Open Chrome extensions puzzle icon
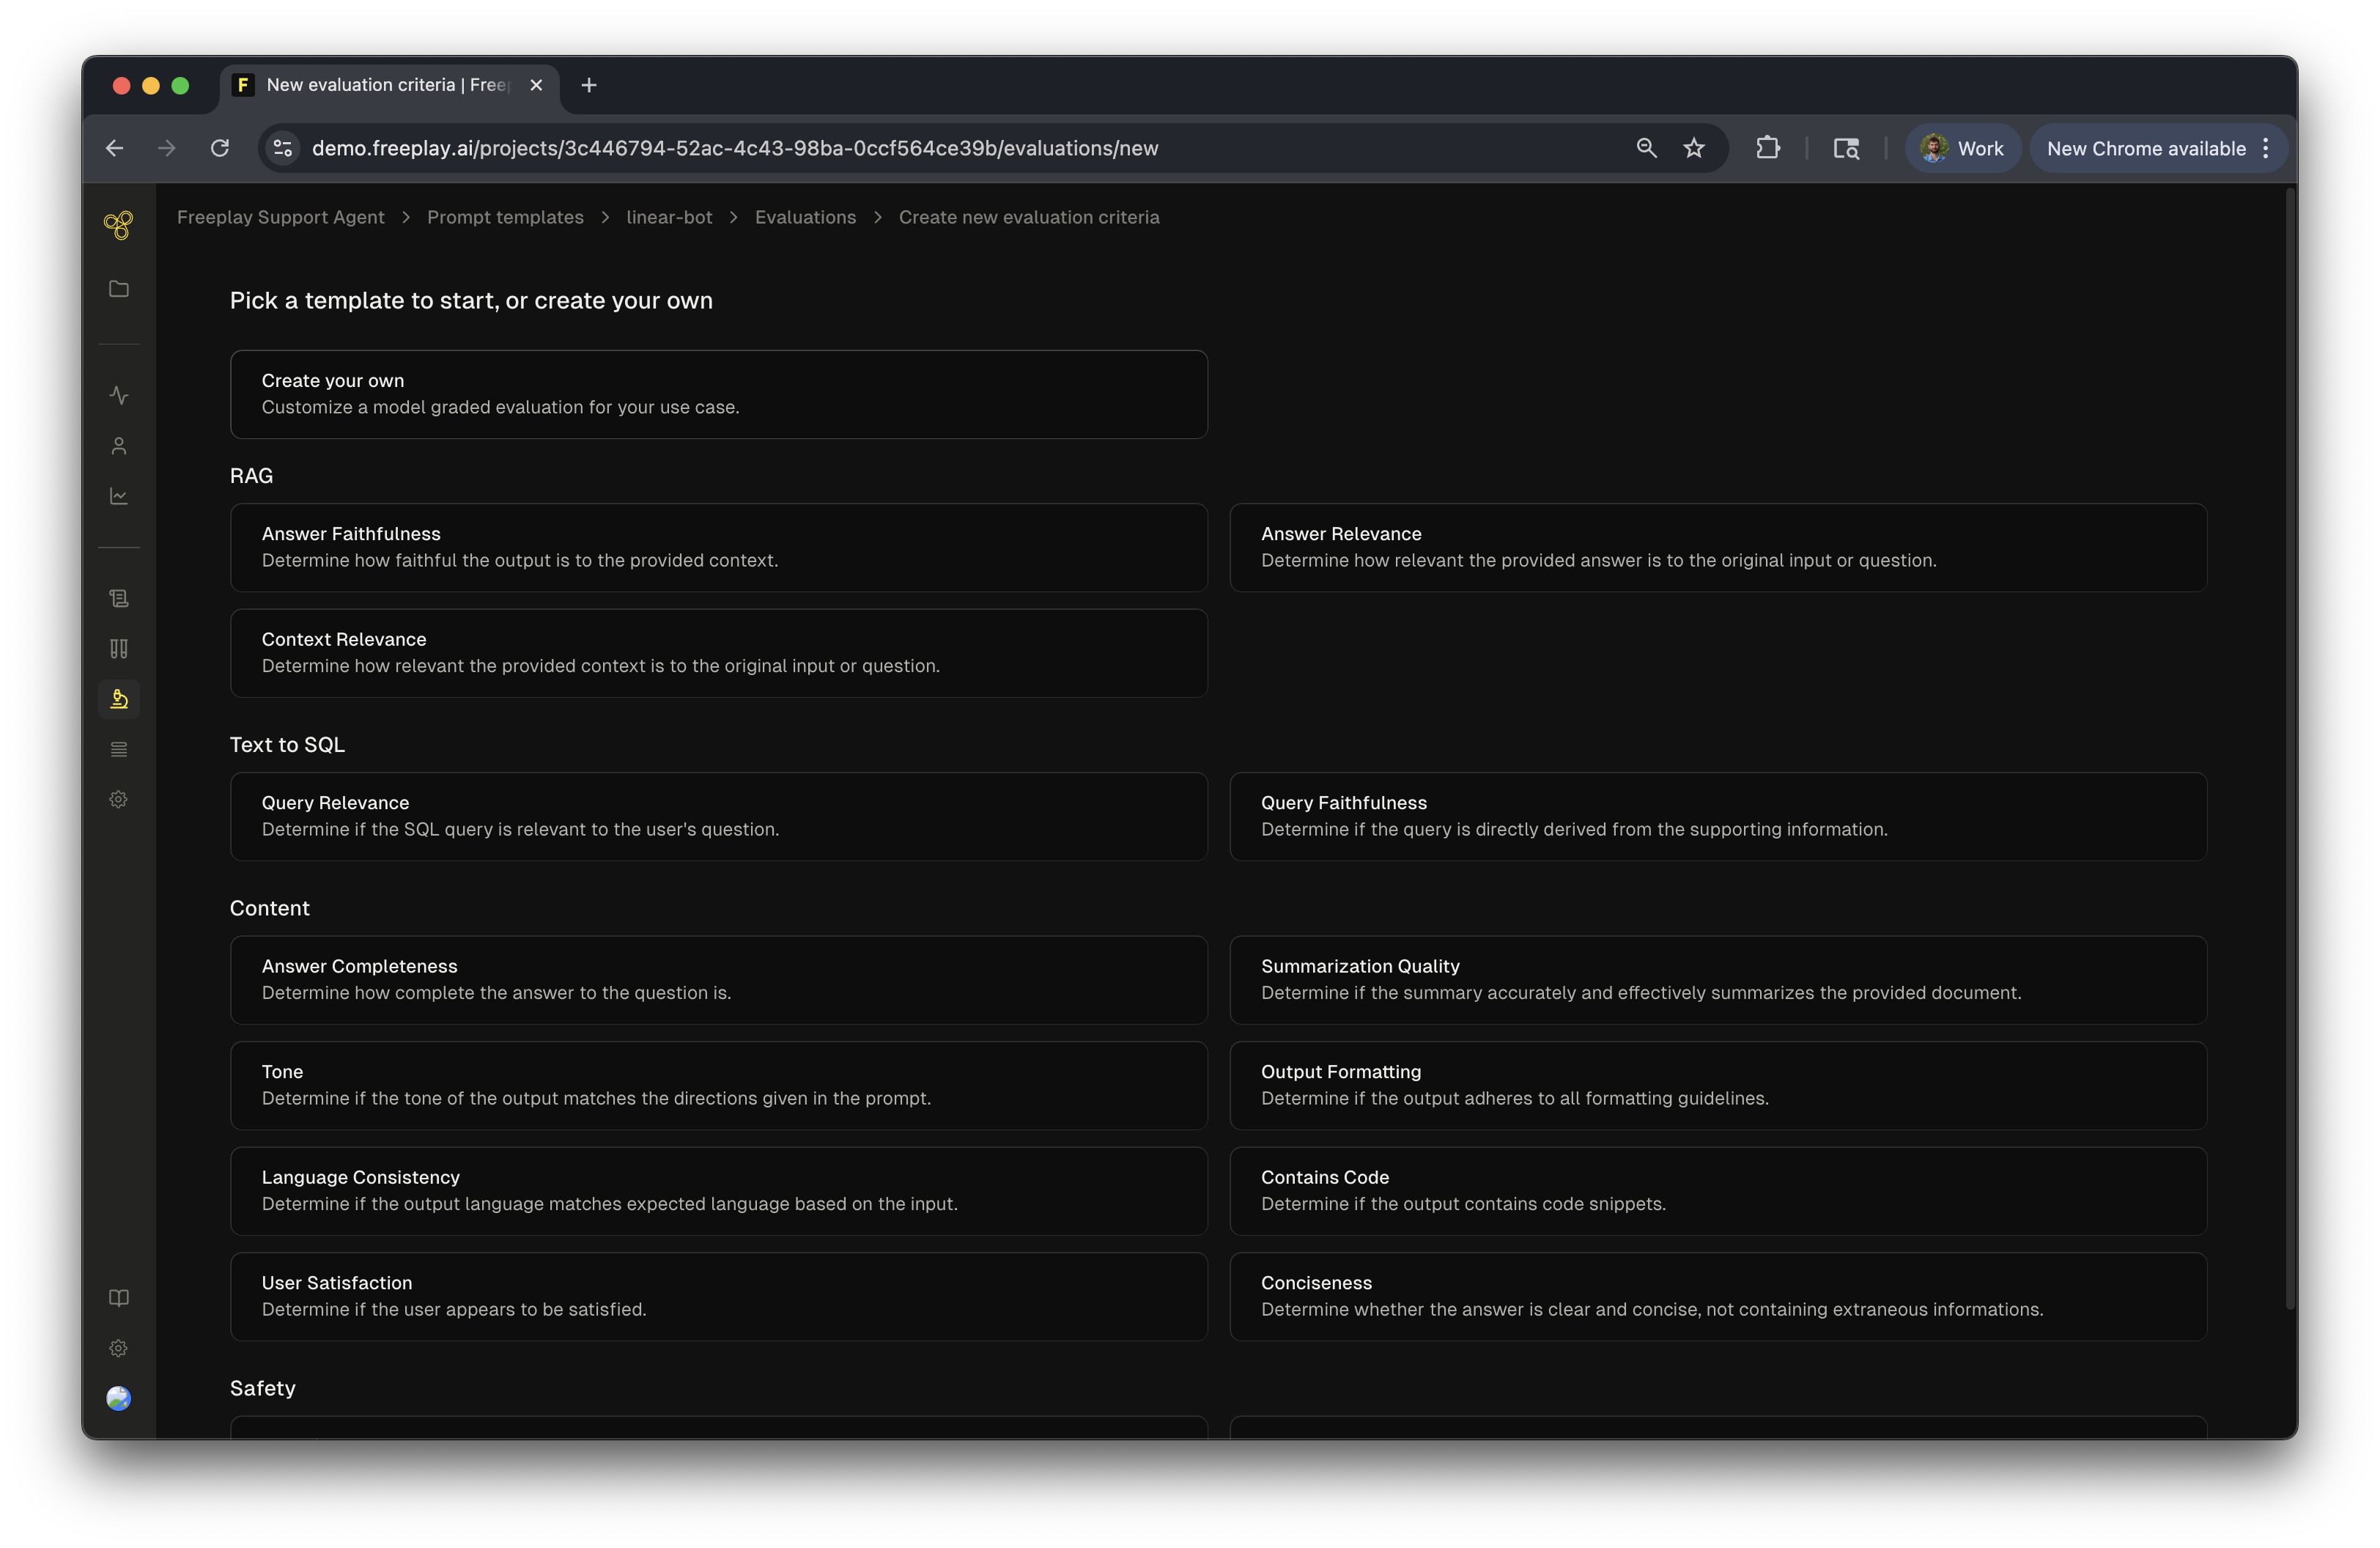Screen dimensions: 2380x1548 tap(1767, 148)
